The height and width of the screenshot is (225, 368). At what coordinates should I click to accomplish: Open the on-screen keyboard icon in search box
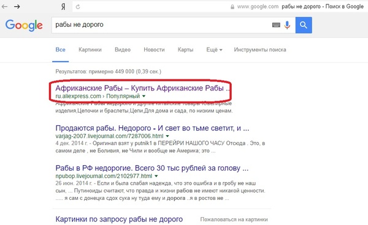coord(276,25)
